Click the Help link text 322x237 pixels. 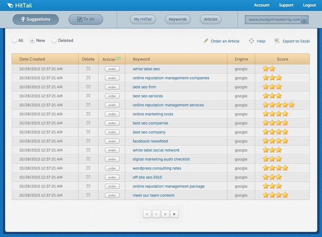[x=261, y=41]
